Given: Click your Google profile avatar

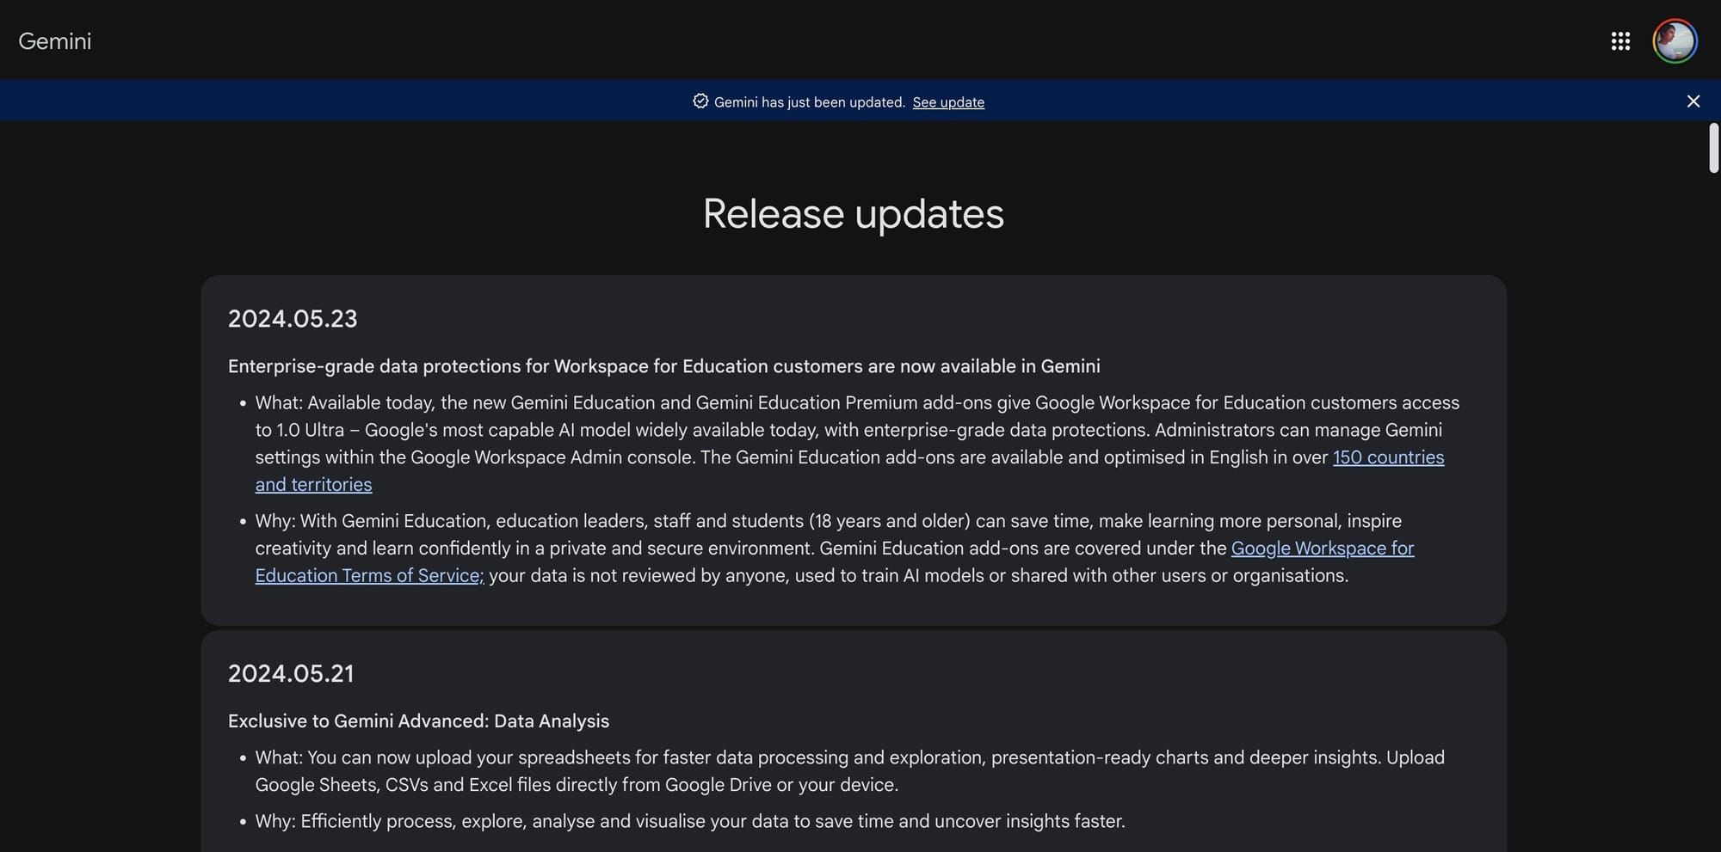Looking at the screenshot, I should [1675, 40].
